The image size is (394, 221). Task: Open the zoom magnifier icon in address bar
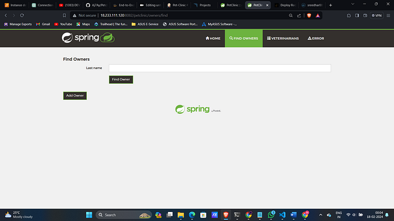[x=291, y=15]
